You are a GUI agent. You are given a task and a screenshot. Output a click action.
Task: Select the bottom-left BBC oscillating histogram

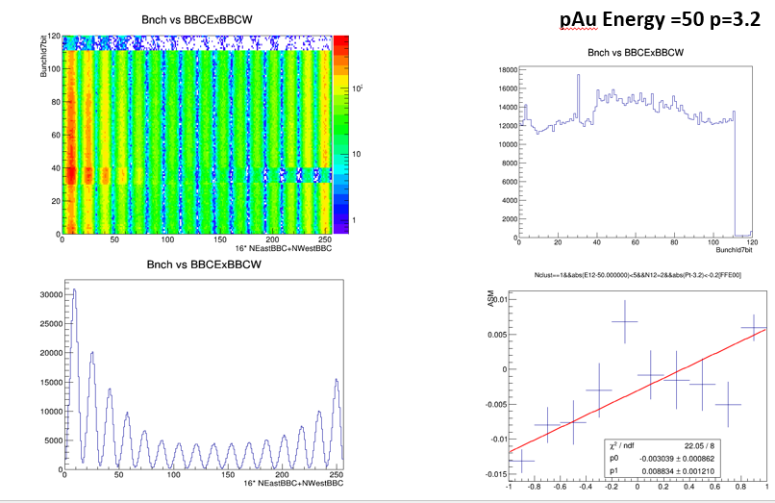click(x=204, y=374)
